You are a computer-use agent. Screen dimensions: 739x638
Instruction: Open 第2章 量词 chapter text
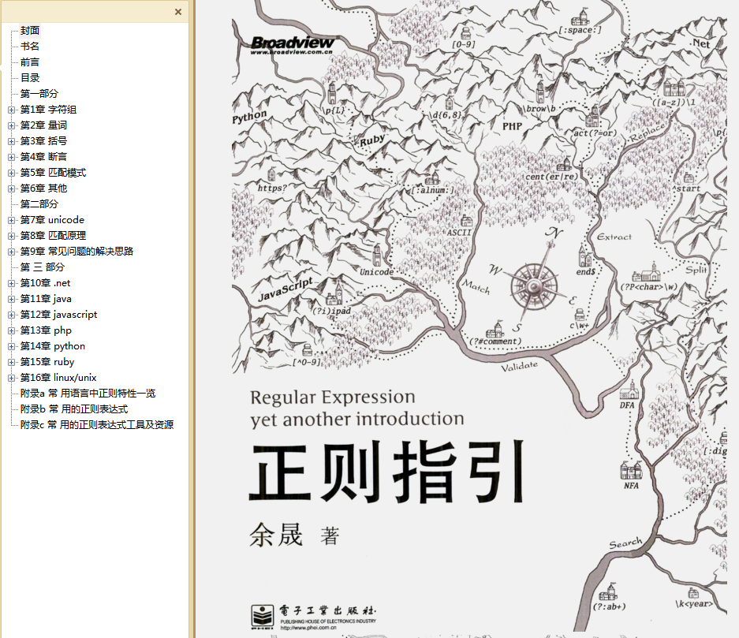43,125
